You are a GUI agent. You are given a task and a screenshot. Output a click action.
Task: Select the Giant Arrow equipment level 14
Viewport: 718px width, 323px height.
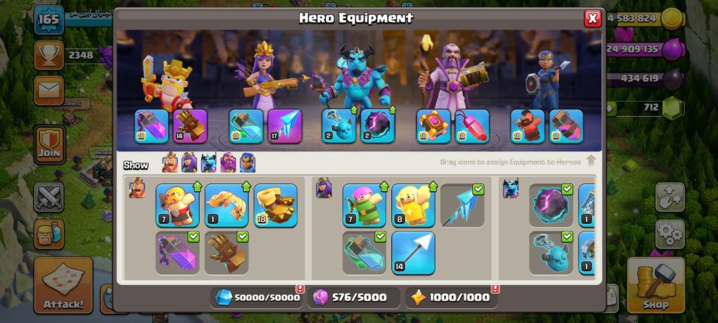pyautogui.click(x=413, y=253)
